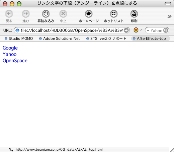
Task: Expand the toolbar overflow chevron
Action: [x=169, y=16]
